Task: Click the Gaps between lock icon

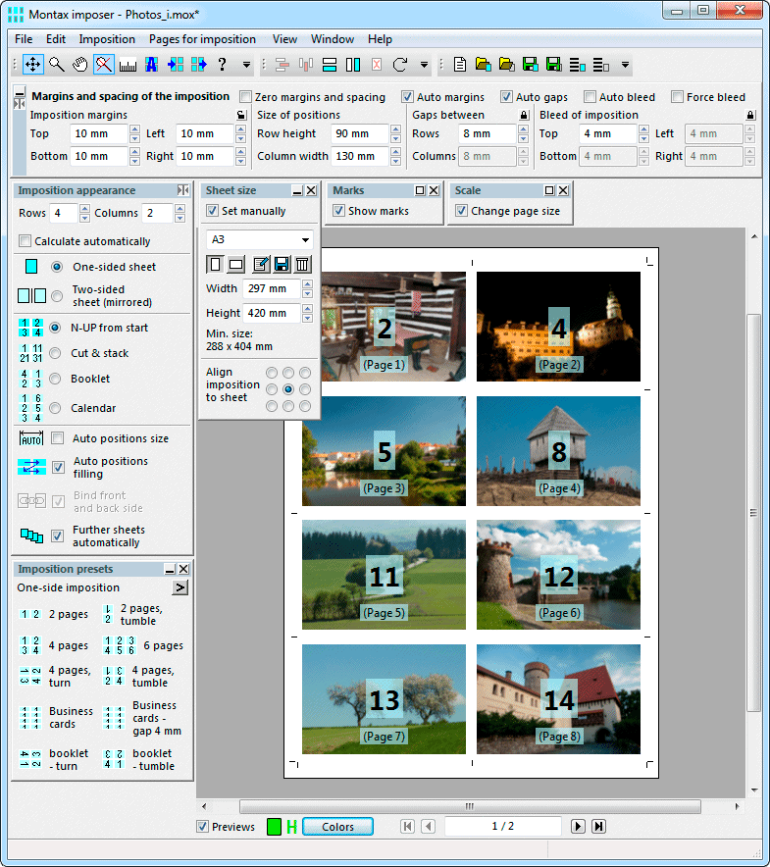Action: (523, 115)
